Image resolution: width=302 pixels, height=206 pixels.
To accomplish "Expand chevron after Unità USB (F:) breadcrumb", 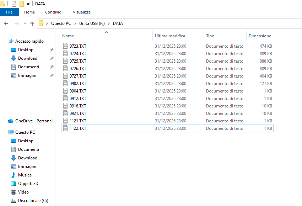I will coord(109,23).
